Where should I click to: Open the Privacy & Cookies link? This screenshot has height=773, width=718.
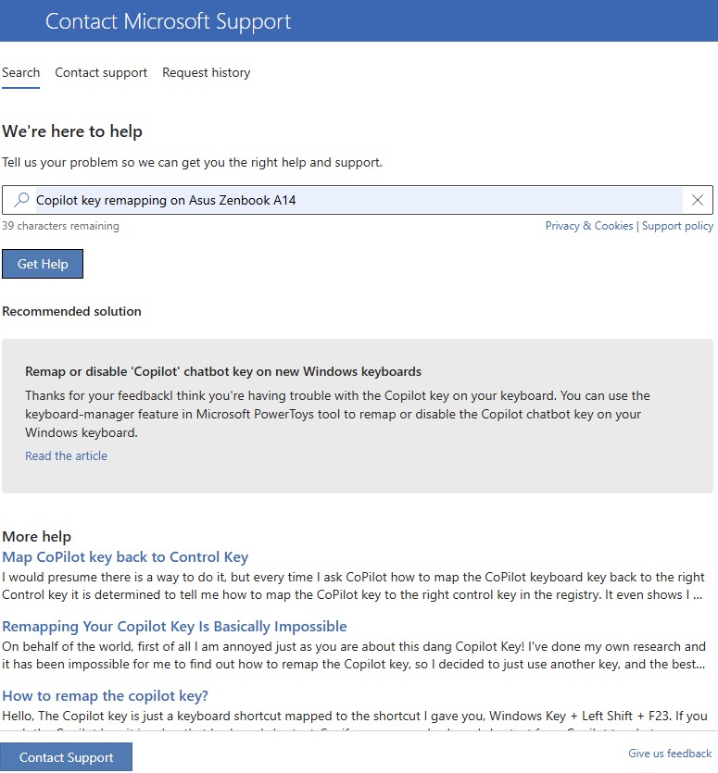(588, 226)
